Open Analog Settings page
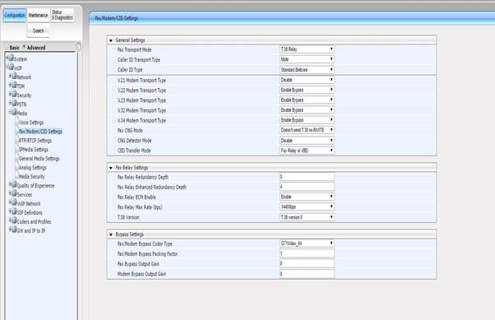This screenshot has height=320, width=495. [x=33, y=168]
